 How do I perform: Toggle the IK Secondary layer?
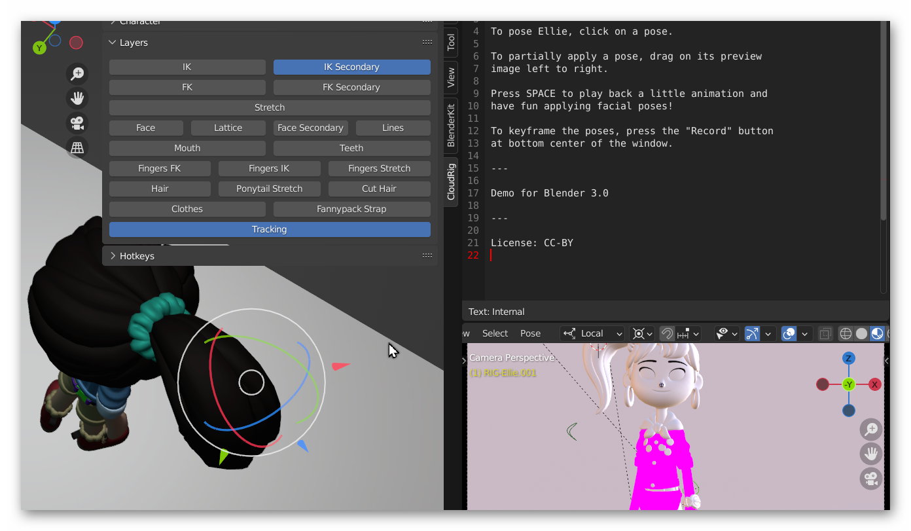coord(351,67)
